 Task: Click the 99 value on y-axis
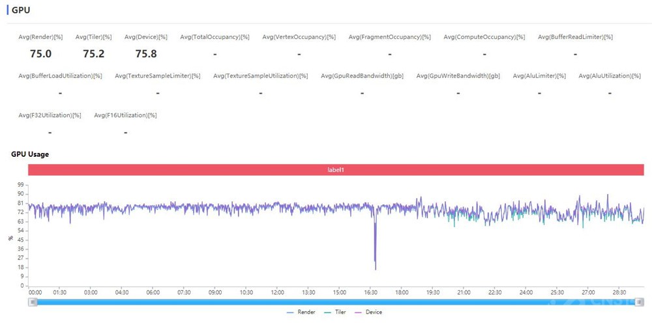point(22,185)
